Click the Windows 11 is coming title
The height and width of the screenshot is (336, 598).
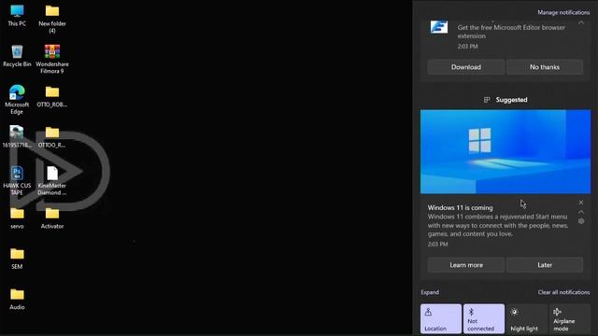(460, 207)
